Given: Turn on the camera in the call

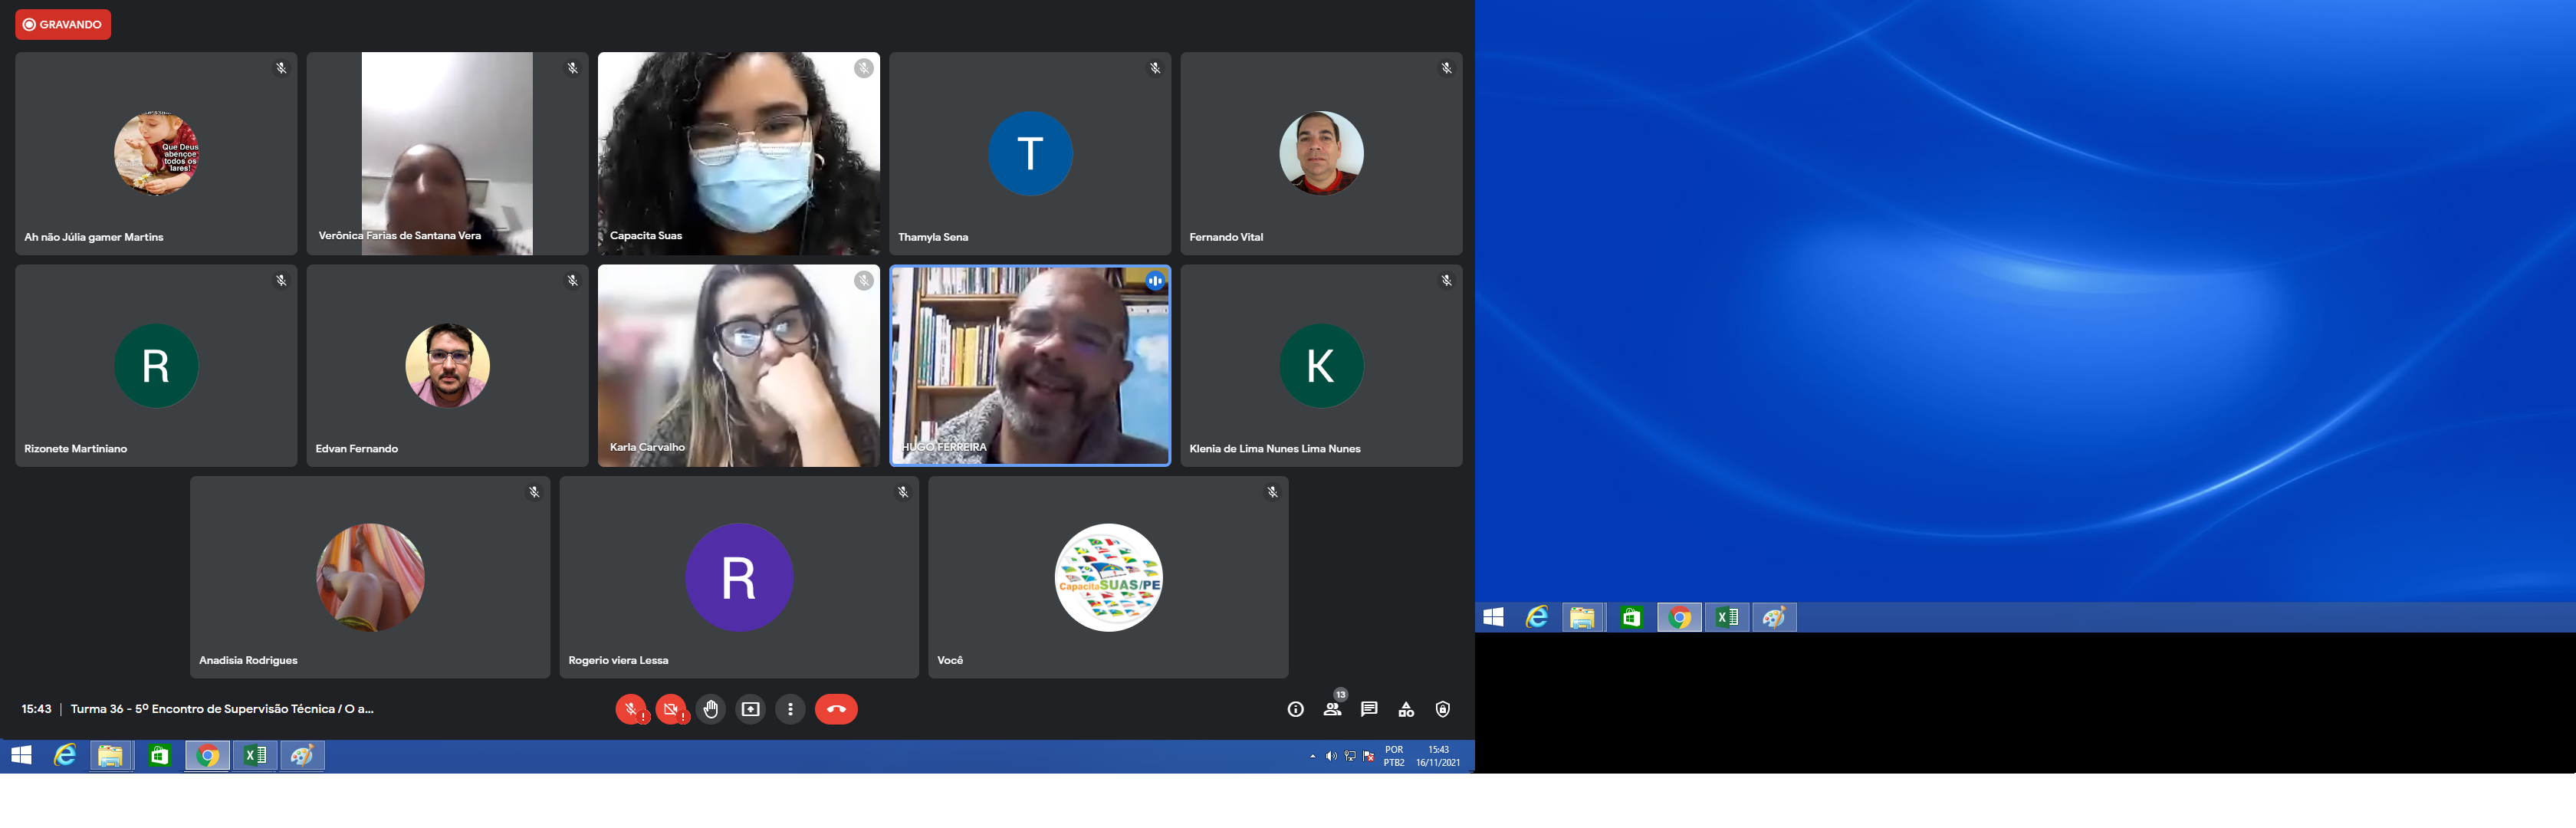Looking at the screenshot, I should [x=670, y=709].
